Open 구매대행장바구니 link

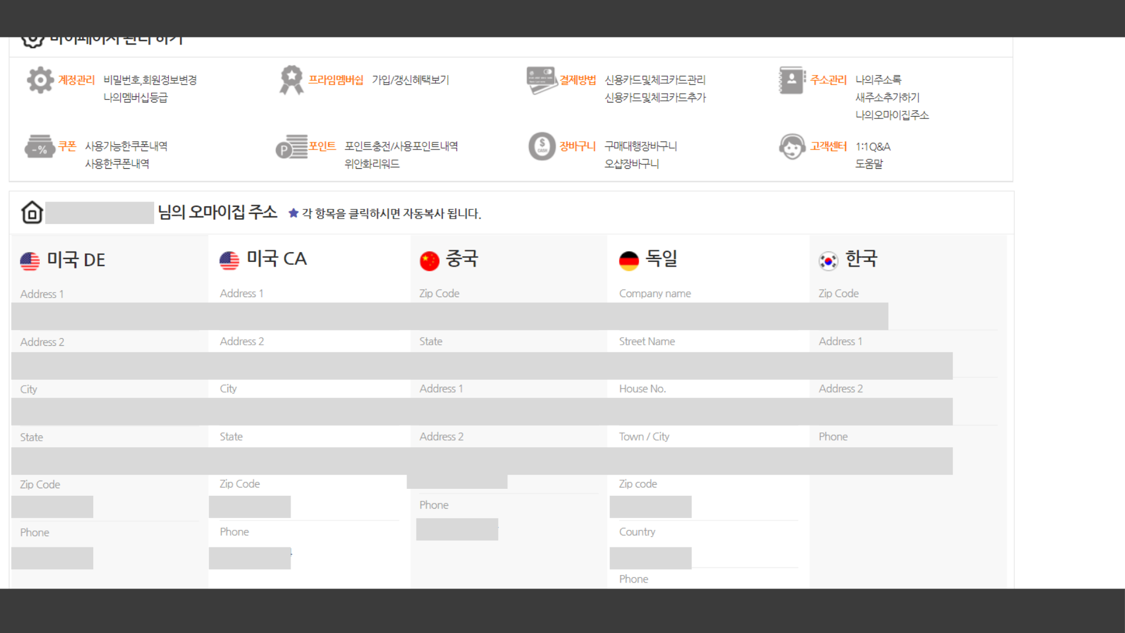click(x=641, y=146)
